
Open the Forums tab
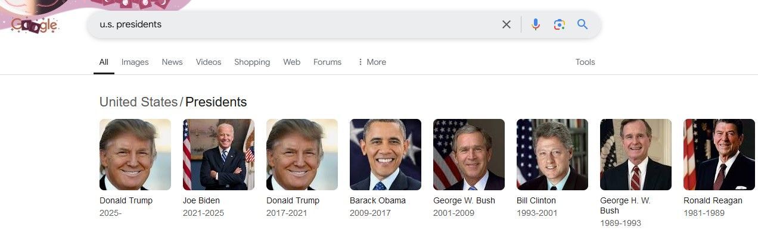(x=327, y=62)
